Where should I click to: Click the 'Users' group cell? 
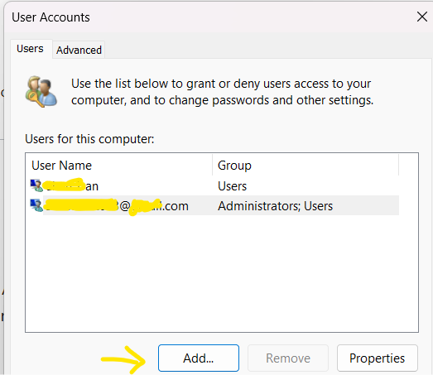(x=233, y=186)
